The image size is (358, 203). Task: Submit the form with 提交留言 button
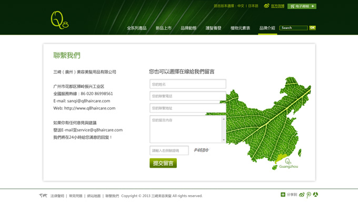(163, 163)
